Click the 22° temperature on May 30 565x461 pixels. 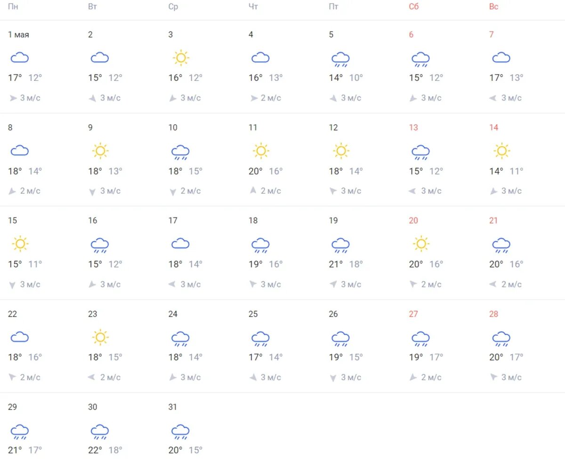pyautogui.click(x=96, y=450)
